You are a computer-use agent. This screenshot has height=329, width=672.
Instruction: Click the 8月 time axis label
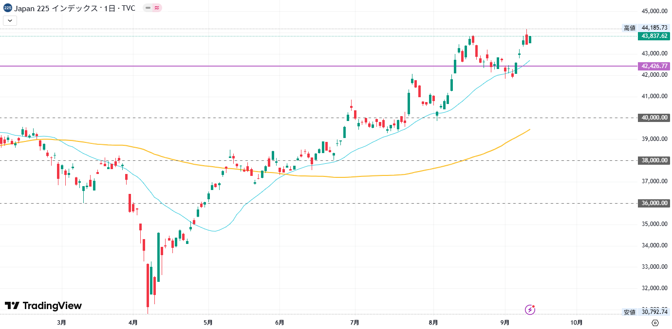pos(433,322)
